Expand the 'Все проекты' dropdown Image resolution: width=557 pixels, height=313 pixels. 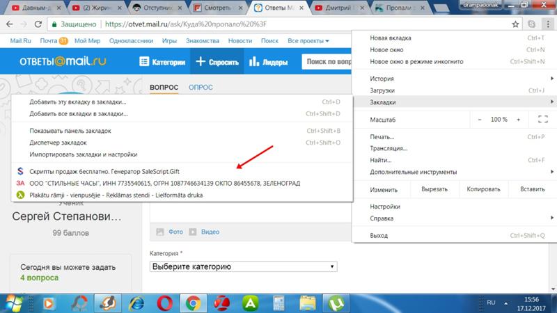(308, 41)
